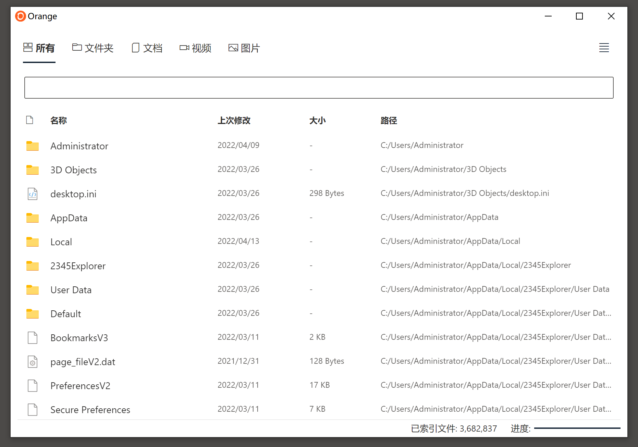
Task: Click inside the search input field
Action: tap(318, 88)
